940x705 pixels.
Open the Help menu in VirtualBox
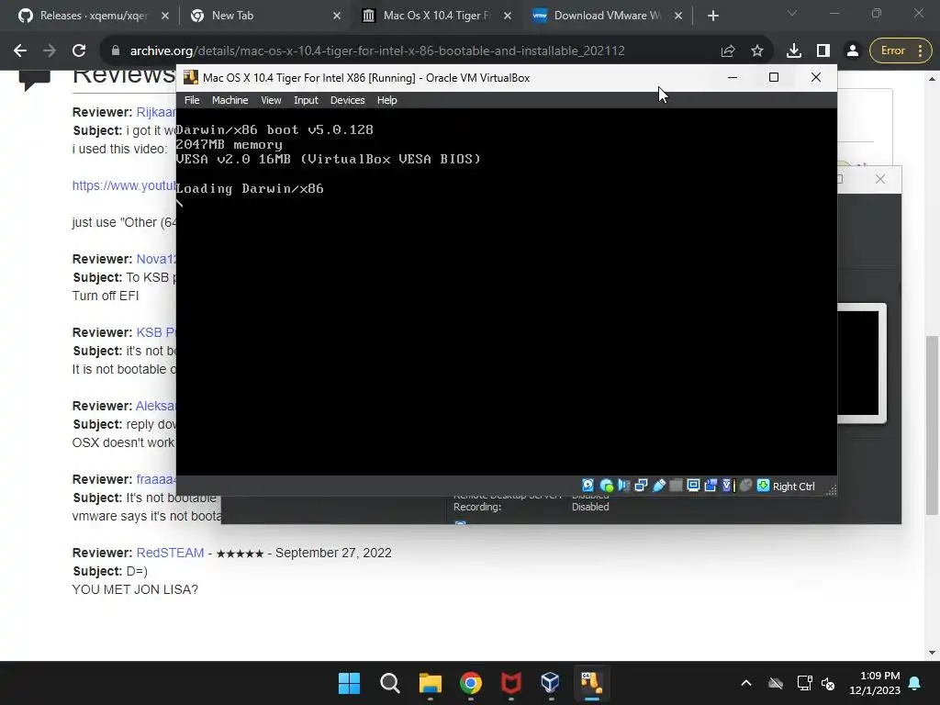386,100
